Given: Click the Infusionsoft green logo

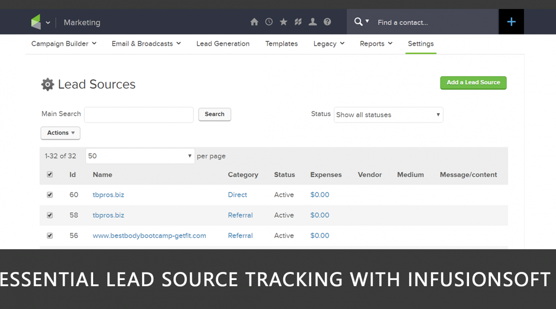Looking at the screenshot, I should [x=36, y=22].
